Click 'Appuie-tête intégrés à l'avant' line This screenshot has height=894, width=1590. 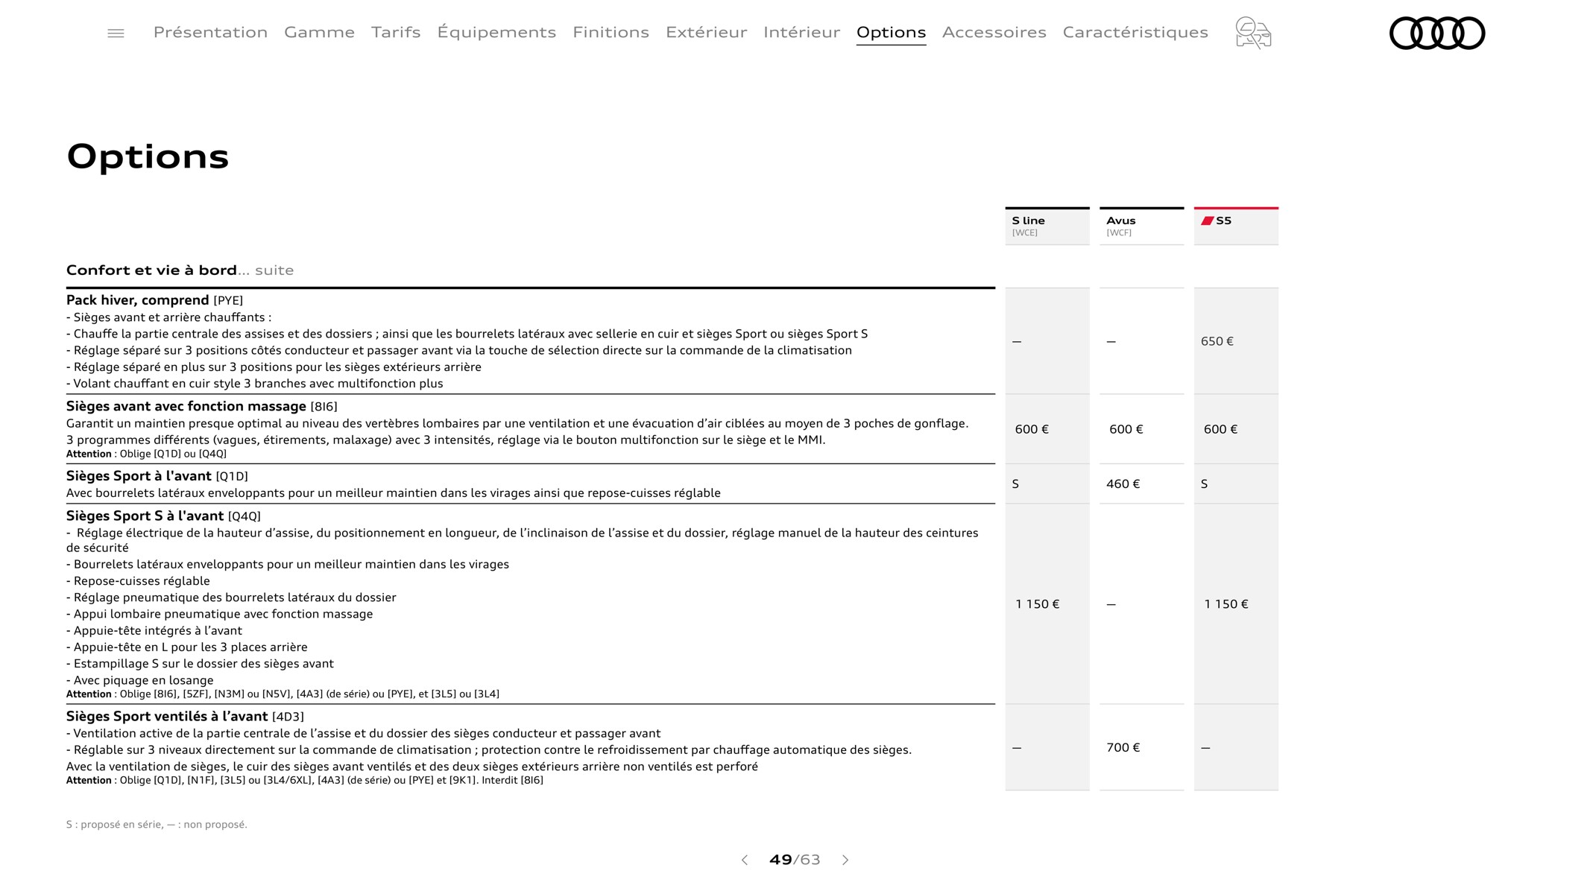154,630
